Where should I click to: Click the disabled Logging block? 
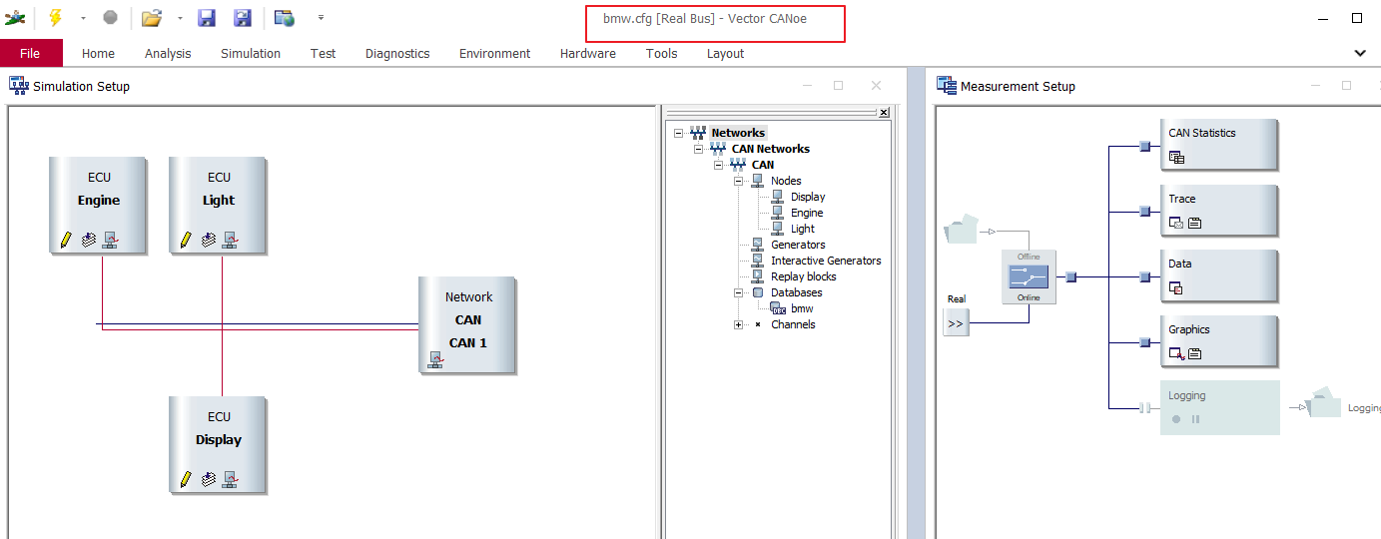tap(1219, 407)
